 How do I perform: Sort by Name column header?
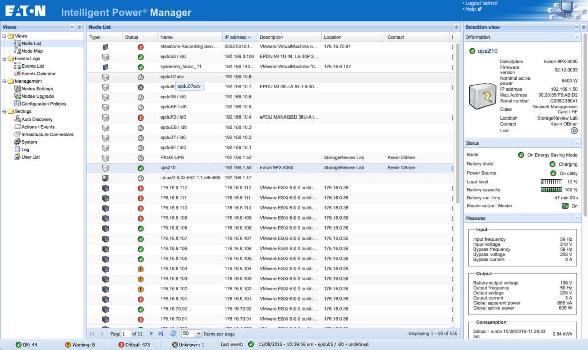point(190,37)
